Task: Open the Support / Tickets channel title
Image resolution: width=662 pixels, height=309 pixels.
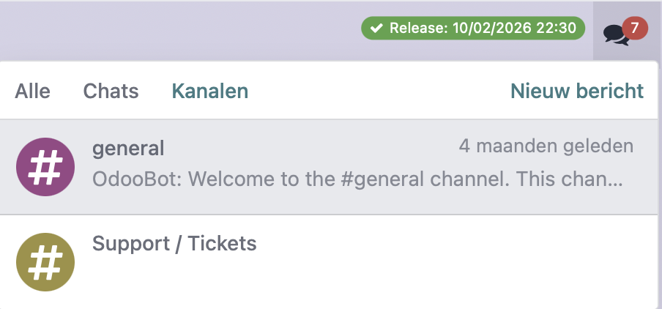Action: (x=174, y=243)
